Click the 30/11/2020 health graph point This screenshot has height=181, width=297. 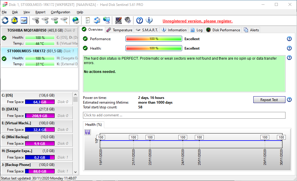(x=281, y=141)
